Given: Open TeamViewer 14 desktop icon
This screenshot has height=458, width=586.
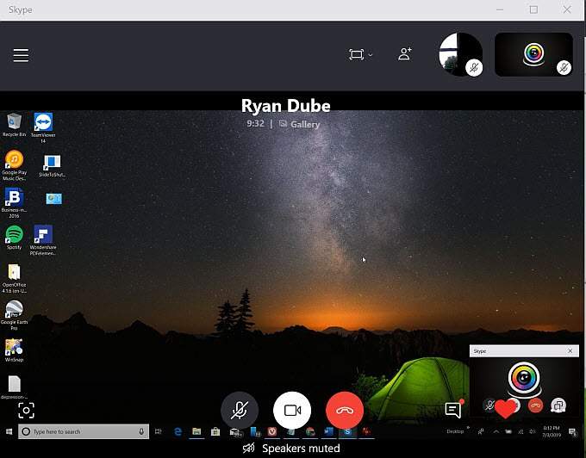Looking at the screenshot, I should click(43, 127).
